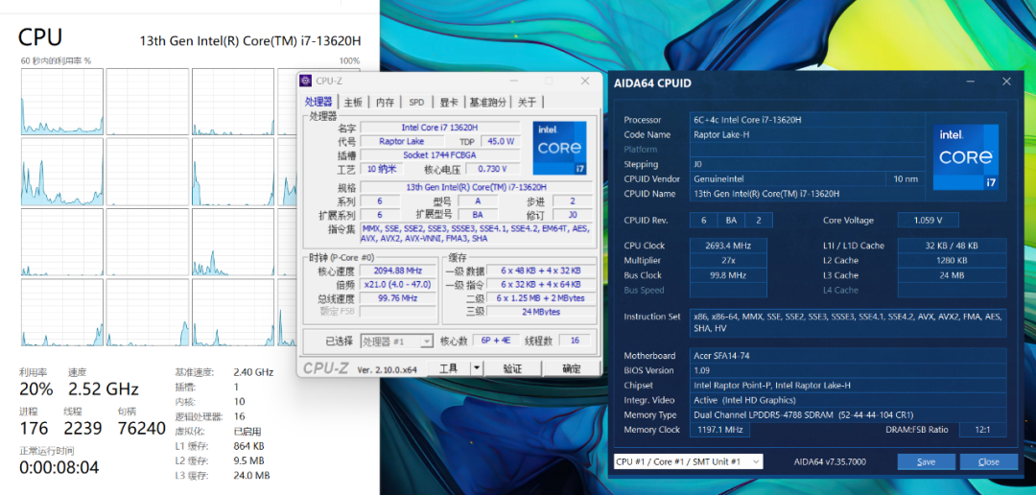Click the 2.40 GHz base speed value
Viewport: 1036px width, 495px height.
click(x=253, y=372)
